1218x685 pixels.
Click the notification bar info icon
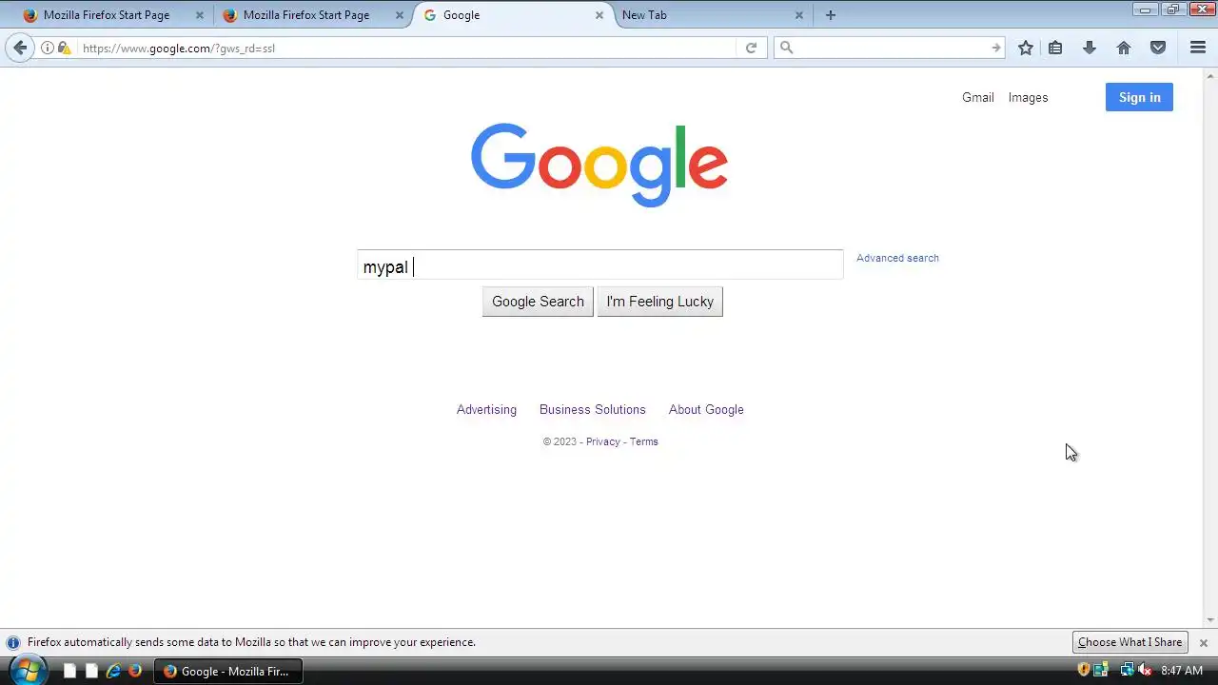pyautogui.click(x=13, y=642)
